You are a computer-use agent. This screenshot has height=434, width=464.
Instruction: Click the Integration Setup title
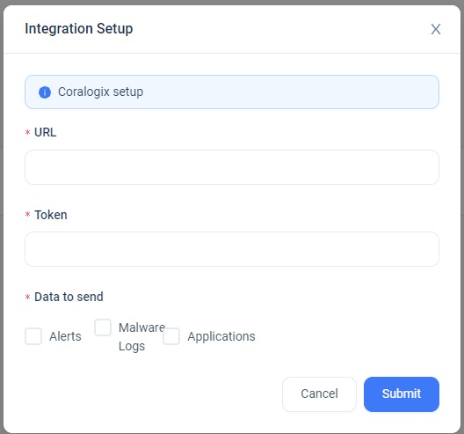tap(79, 29)
